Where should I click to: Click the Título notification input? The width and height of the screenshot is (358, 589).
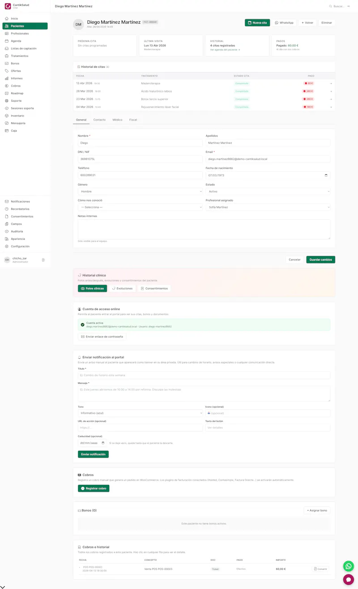click(x=204, y=375)
